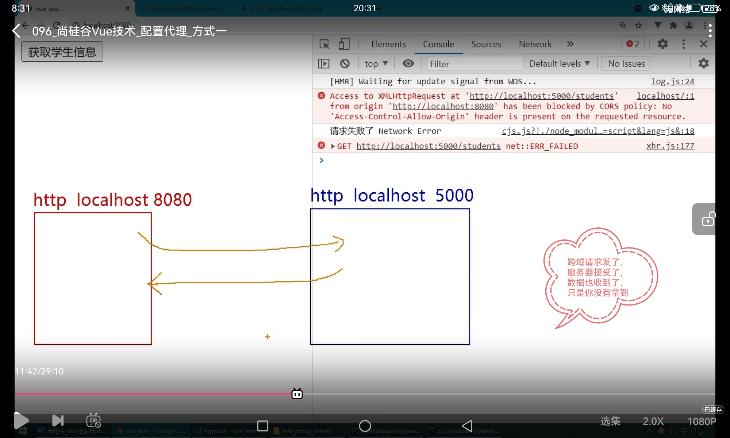Screen dimensions: 730x438
Task: Click the video progress slider handle
Action: click(x=297, y=394)
